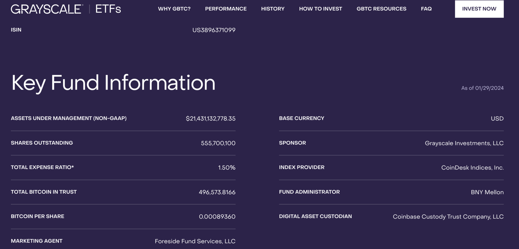The width and height of the screenshot is (519, 249).
Task: Click the ISIN value US3896371099
Action: coord(214,30)
